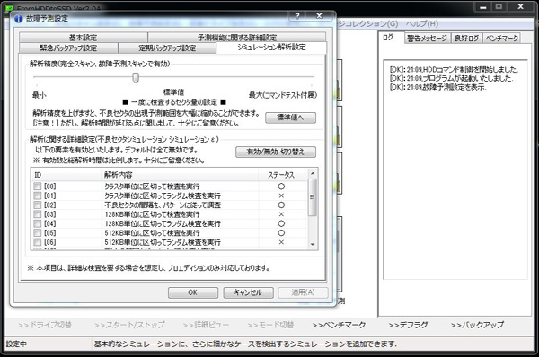This screenshot has width=539, height=357.
Task: Select the シミュレーション解析設定 tab
Action: tap(271, 47)
